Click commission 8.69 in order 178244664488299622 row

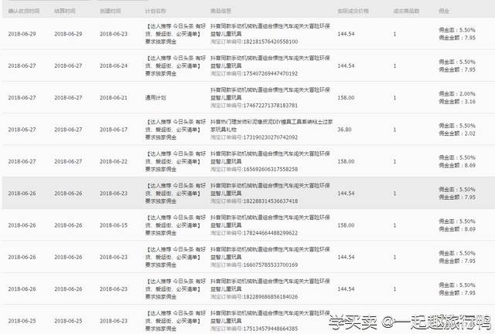click(x=470, y=229)
